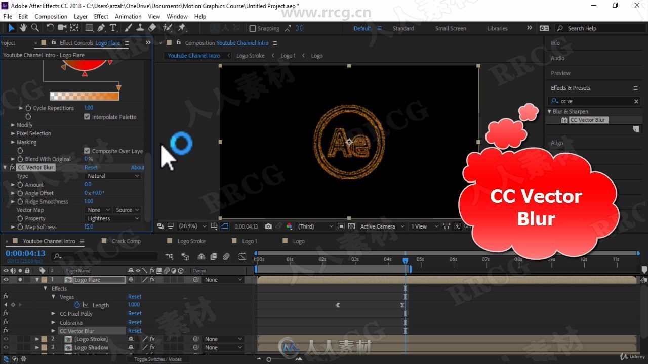648x364 pixels.
Task: Open the magnification ratio dropdown 28.3%
Action: (x=193, y=226)
